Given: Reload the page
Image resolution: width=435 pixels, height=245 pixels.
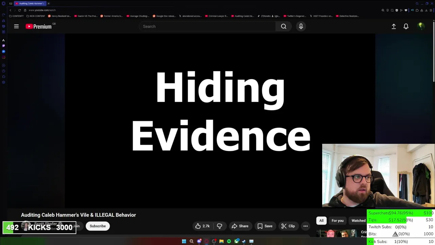Looking at the screenshot, I should pos(19,10).
